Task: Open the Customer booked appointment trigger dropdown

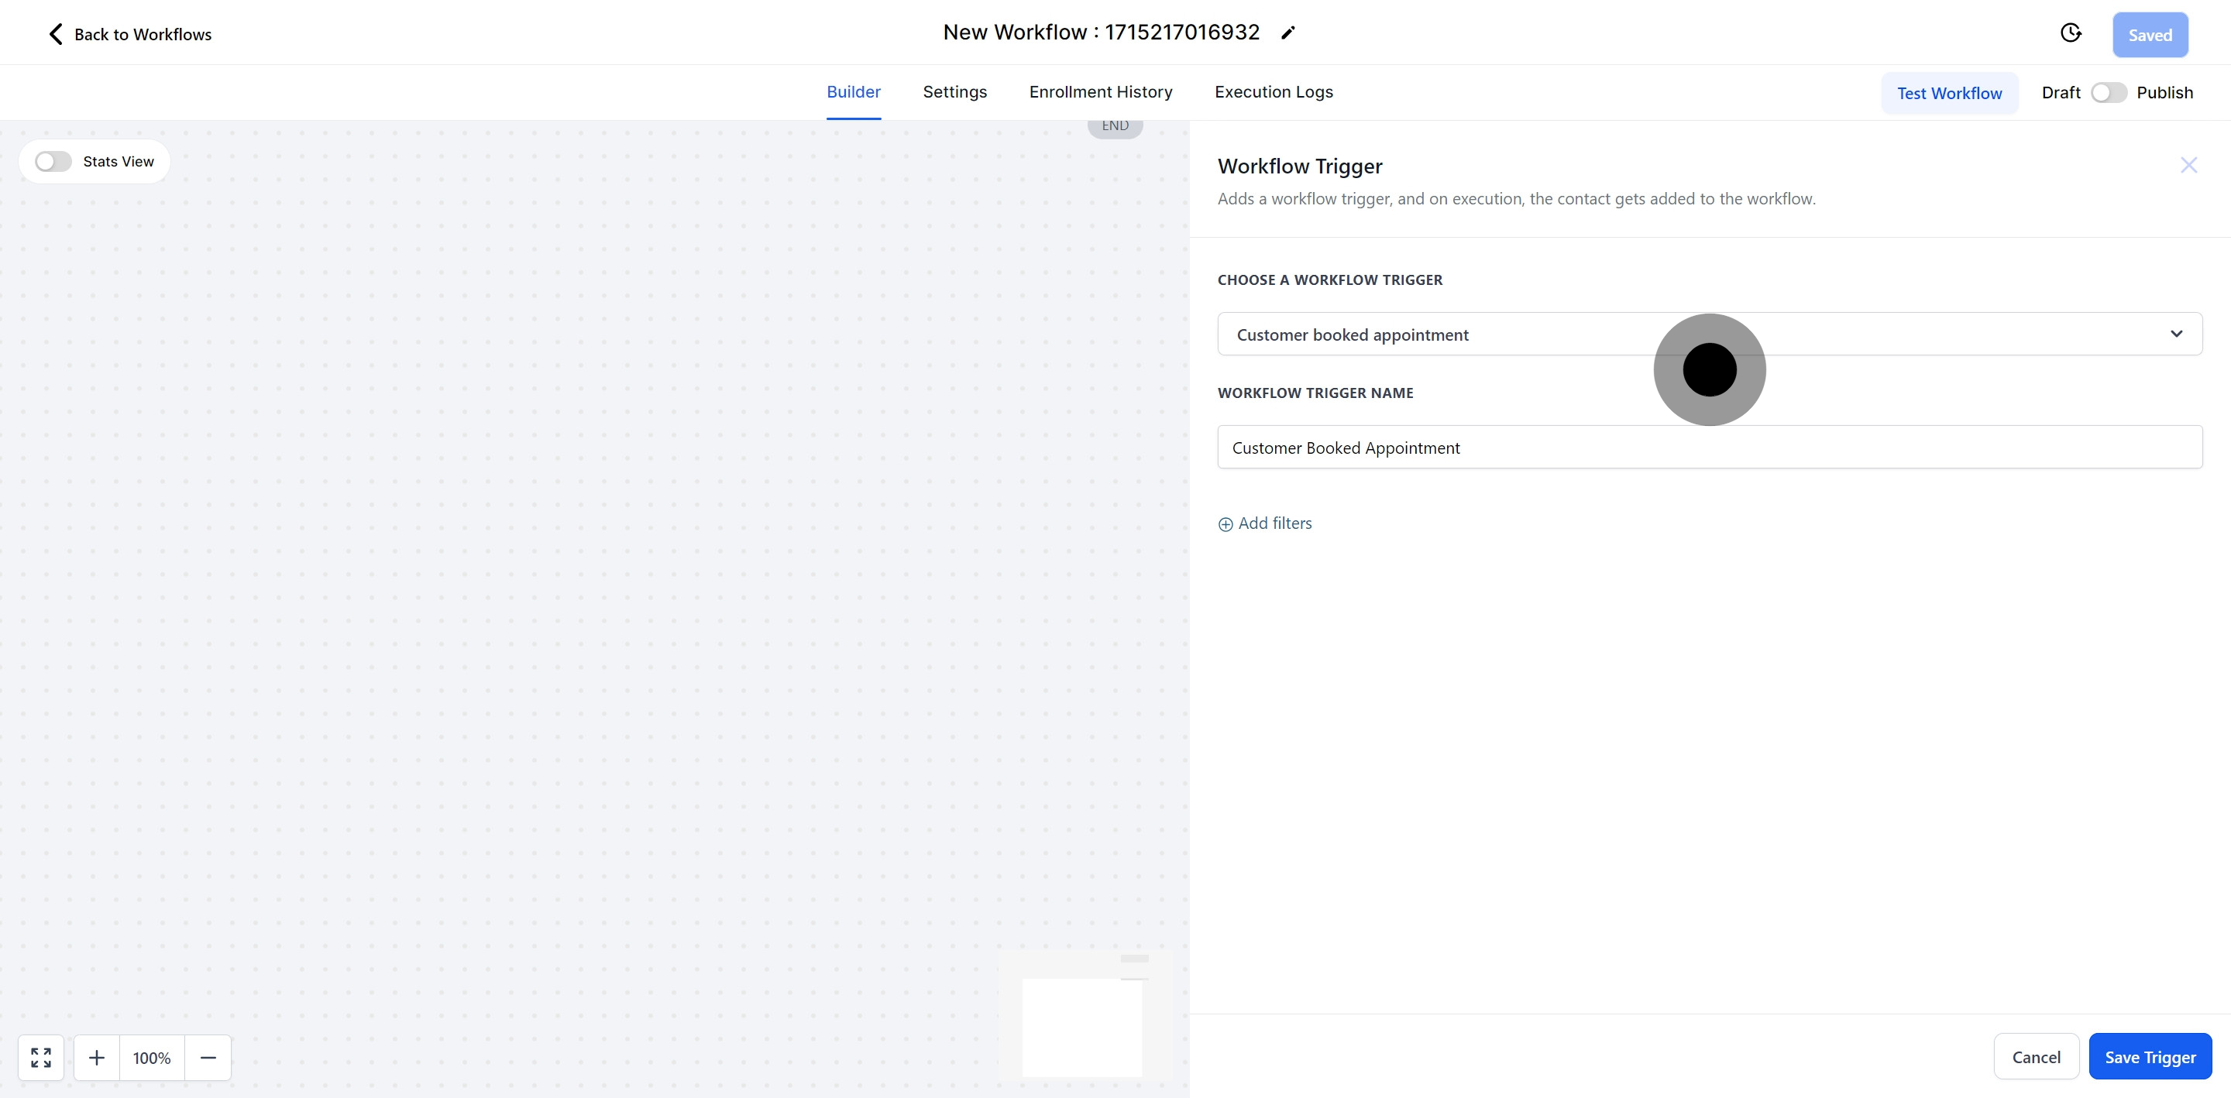Action: (x=1473, y=335)
